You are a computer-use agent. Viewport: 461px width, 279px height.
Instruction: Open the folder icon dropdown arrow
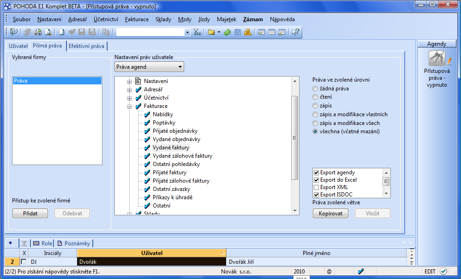219,32
